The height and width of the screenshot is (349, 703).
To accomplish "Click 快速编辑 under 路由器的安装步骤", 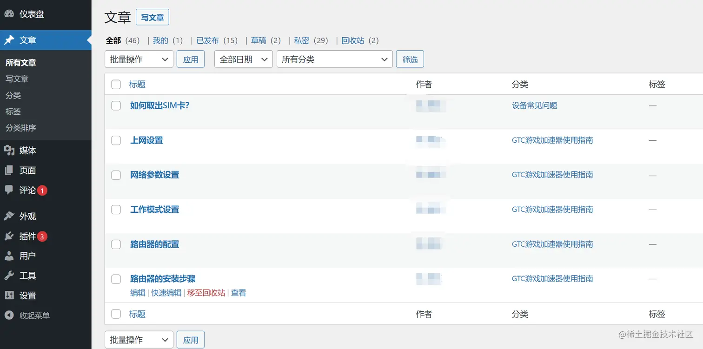I will click(166, 293).
